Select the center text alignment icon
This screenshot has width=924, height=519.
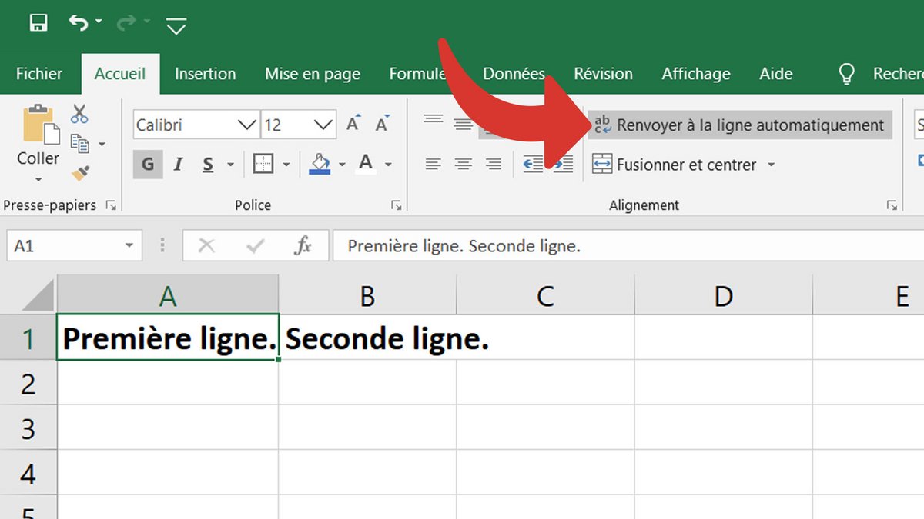pos(462,164)
